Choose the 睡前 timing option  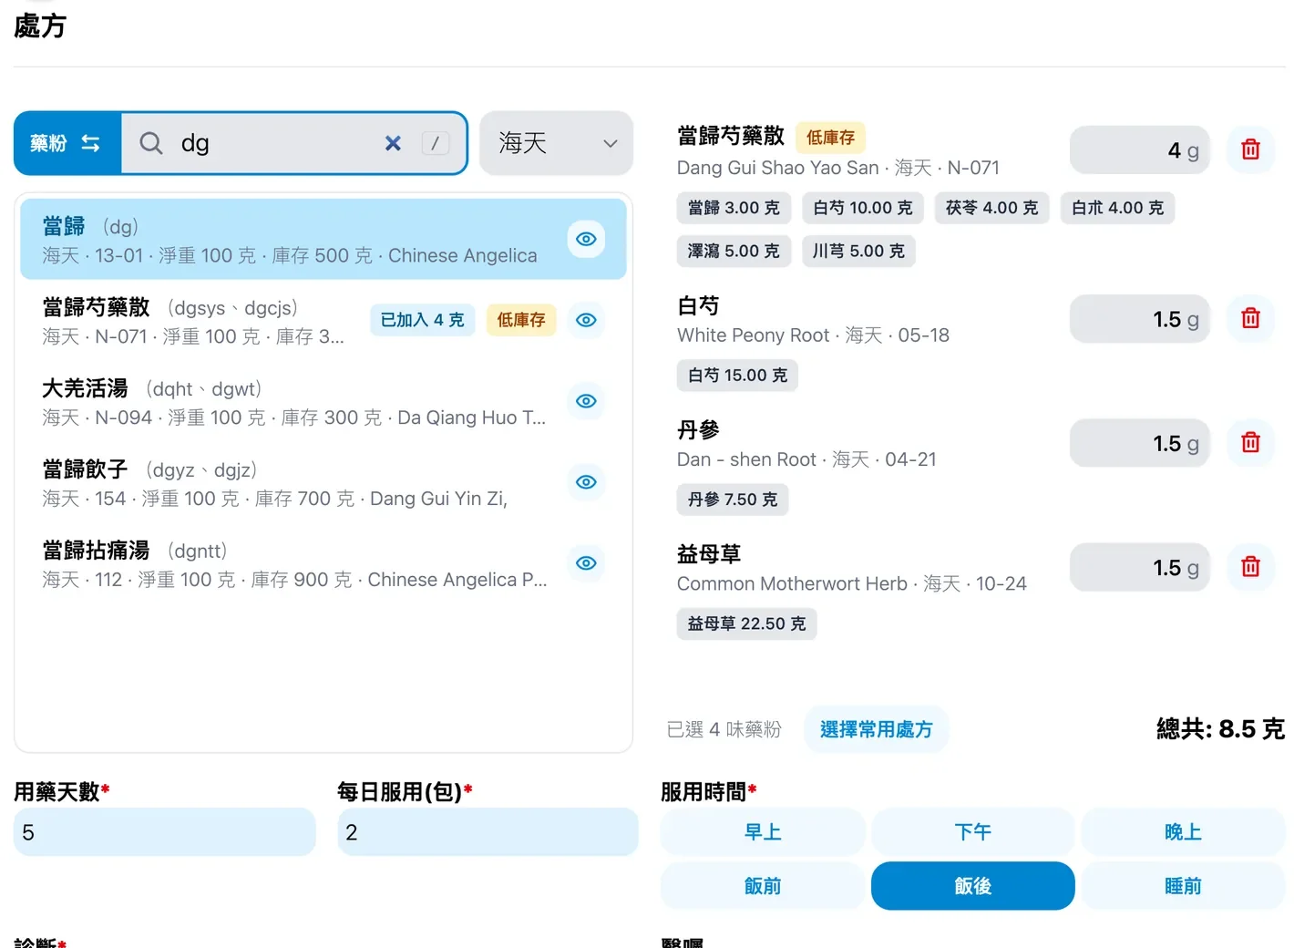pyautogui.click(x=1183, y=886)
